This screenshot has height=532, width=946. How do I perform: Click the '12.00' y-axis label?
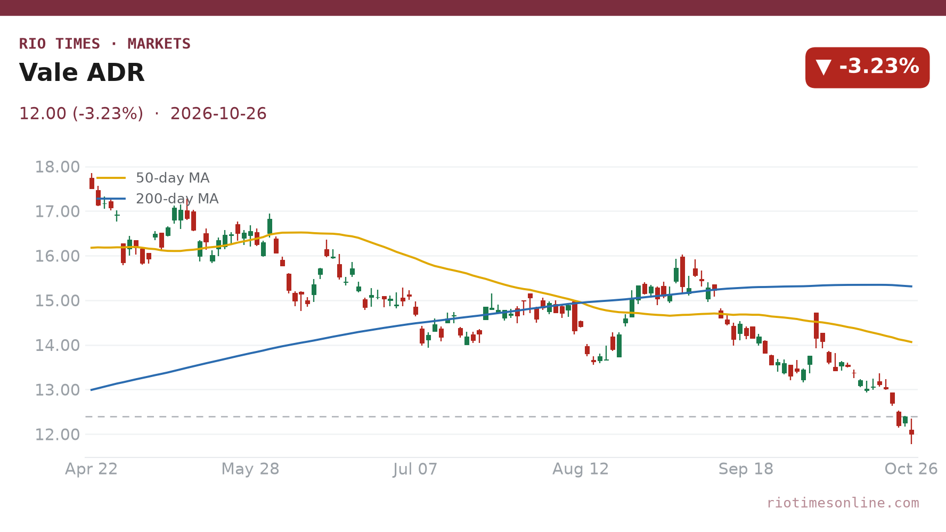58,435
